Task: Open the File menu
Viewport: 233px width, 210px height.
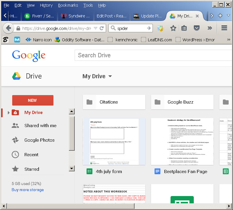Action: tap(6, 5)
